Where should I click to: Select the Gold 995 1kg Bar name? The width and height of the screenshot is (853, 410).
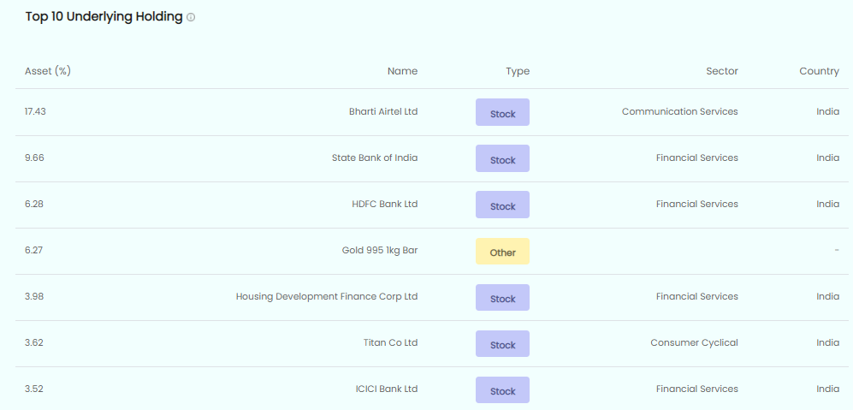tap(379, 250)
